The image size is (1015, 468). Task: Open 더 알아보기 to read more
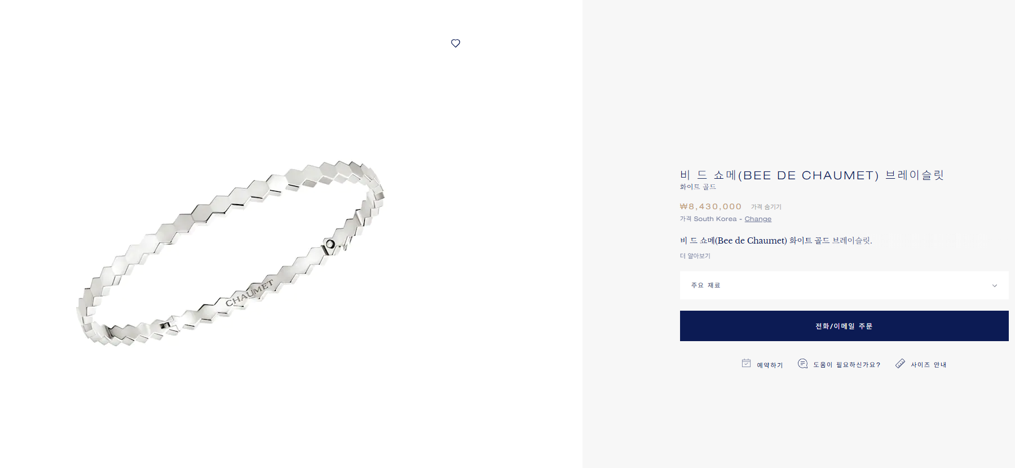pos(695,256)
